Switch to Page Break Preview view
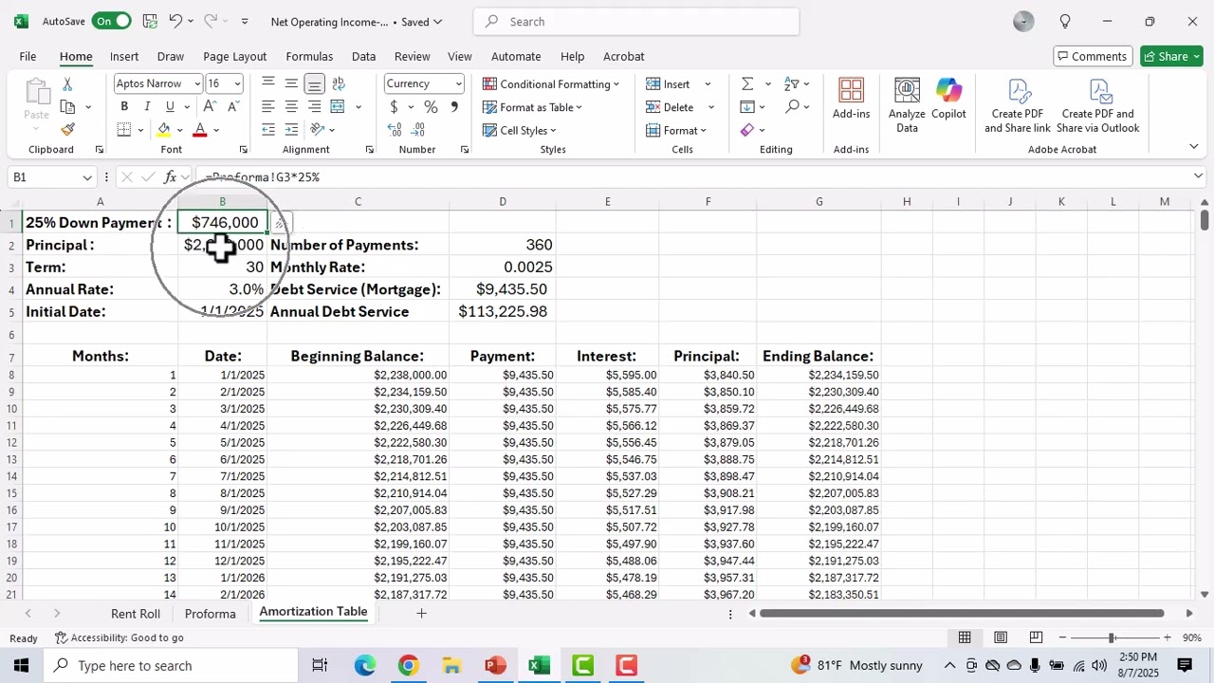Screen dimensions: 1214x683 [x=1036, y=637]
